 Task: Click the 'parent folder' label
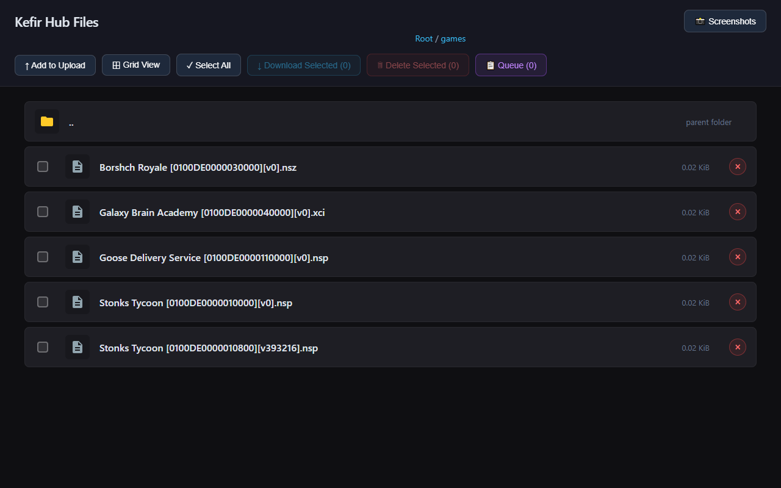708,122
